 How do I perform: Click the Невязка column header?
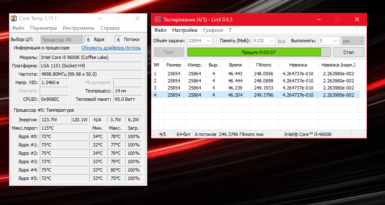tap(298, 65)
